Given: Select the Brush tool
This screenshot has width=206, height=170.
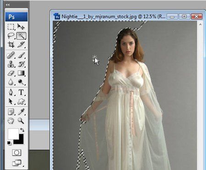Looking at the screenshot, I should pos(21,55).
